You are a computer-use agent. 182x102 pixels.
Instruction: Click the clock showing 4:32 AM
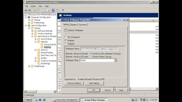pos(154,100)
